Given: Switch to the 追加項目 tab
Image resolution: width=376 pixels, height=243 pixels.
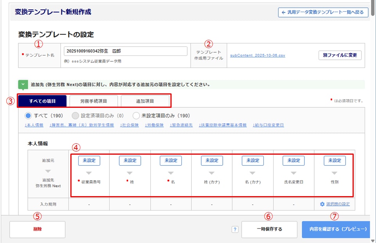Looking at the screenshot, I should [145, 101].
